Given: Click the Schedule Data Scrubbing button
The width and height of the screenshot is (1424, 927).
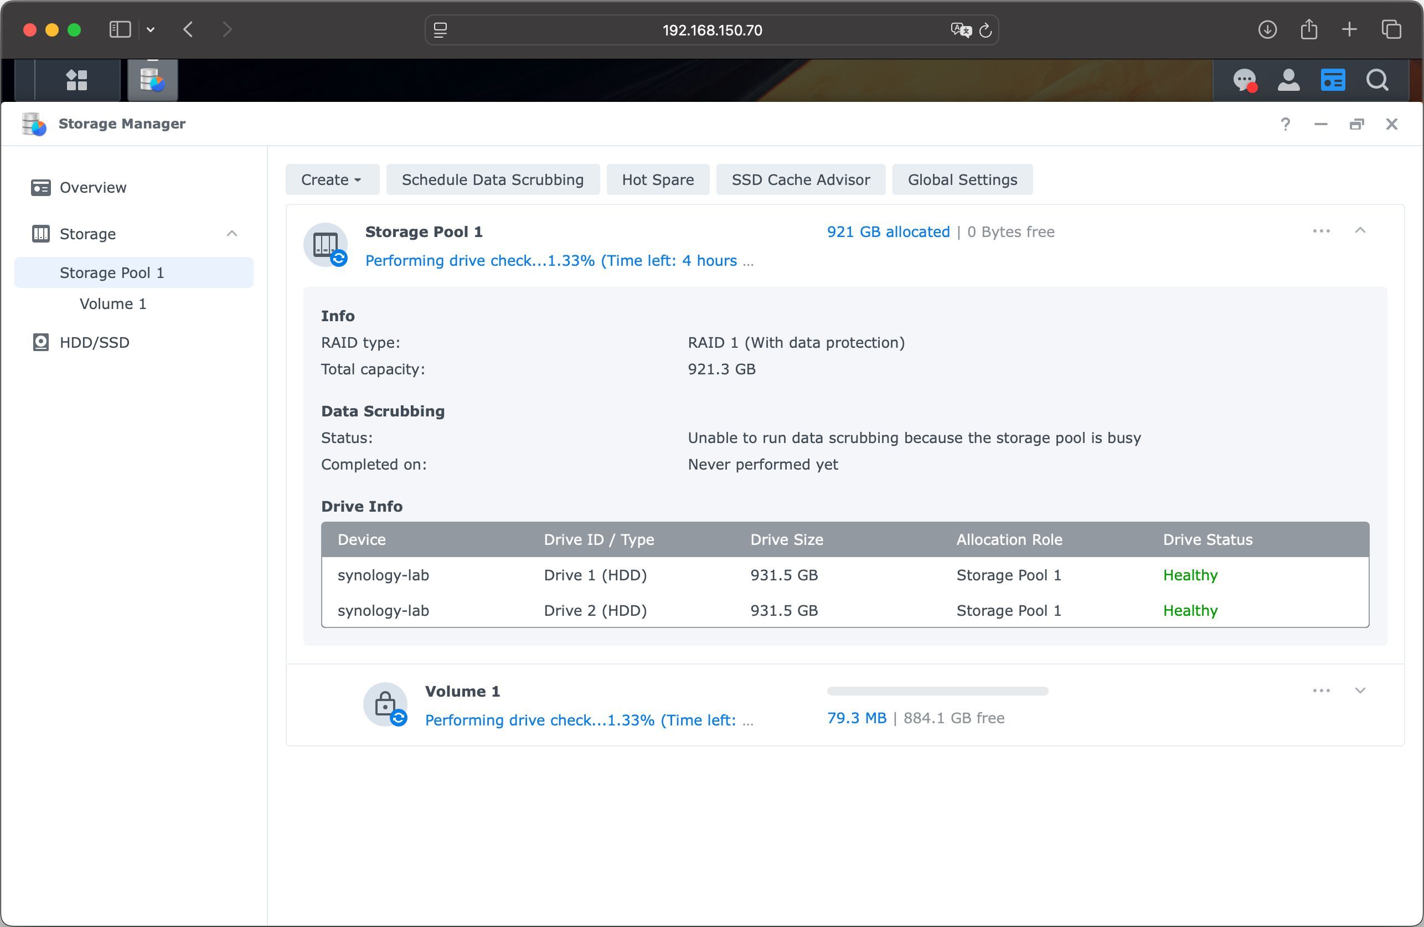Looking at the screenshot, I should point(492,179).
